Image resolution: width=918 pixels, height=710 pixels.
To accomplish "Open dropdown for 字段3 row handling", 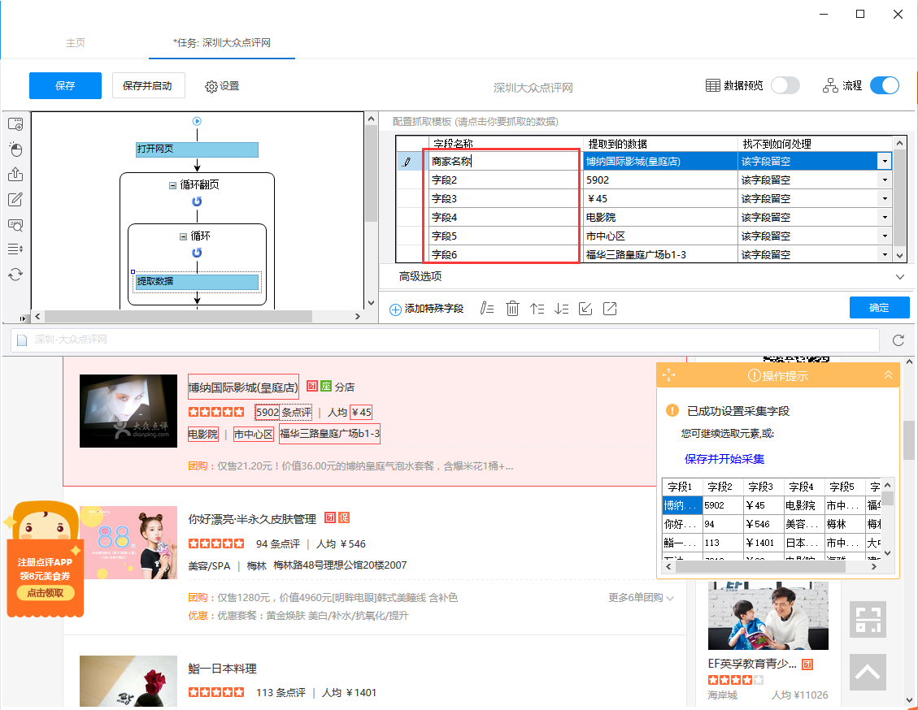I will (x=885, y=199).
